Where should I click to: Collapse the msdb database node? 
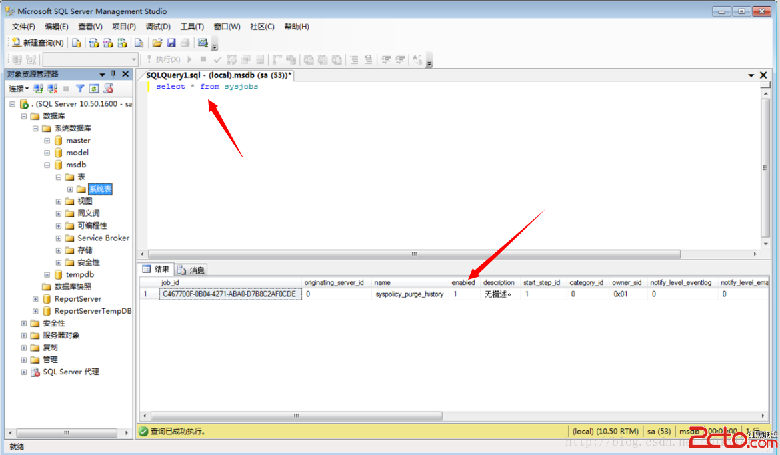point(47,165)
